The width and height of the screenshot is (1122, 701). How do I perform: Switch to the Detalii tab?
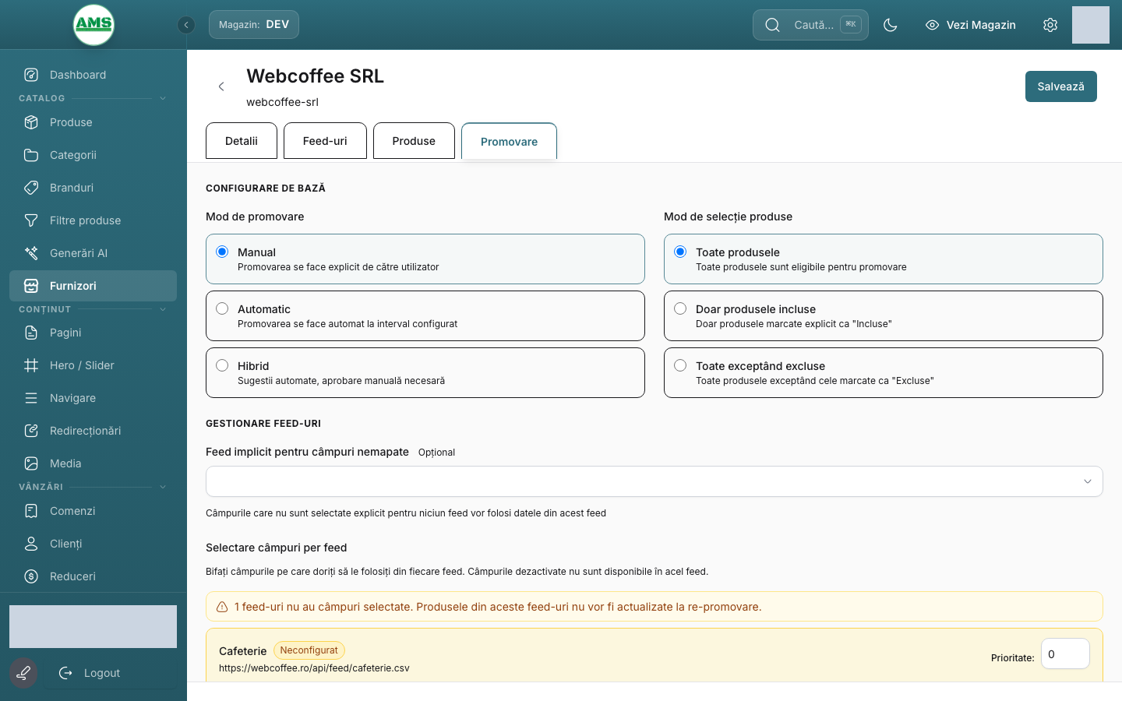242,141
